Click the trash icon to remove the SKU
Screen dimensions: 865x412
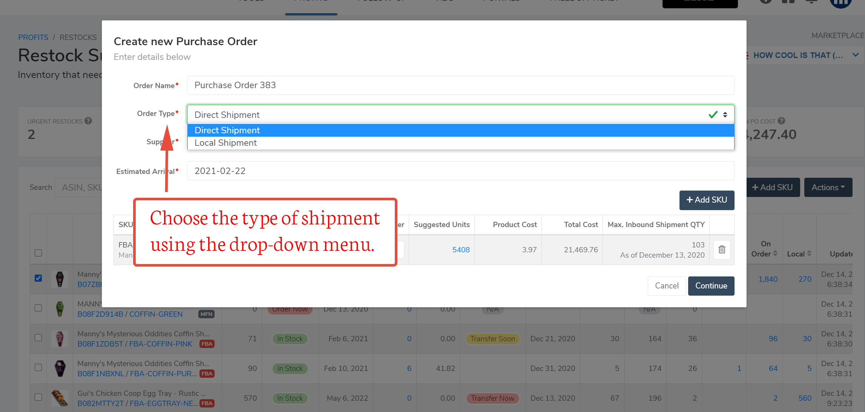[x=721, y=250]
